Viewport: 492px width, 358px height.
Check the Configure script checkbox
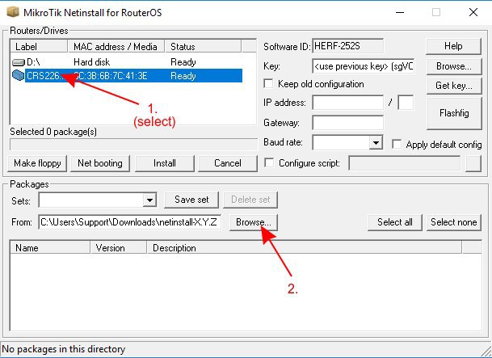pos(269,163)
